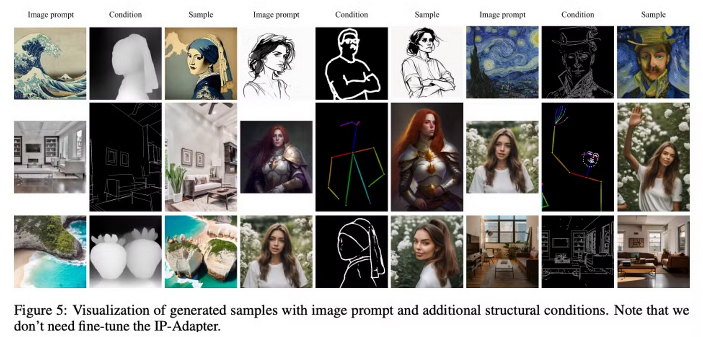Open the red-haired armored woman sample image
Image resolution: width=703 pixels, height=337 pixels.
coord(427,157)
